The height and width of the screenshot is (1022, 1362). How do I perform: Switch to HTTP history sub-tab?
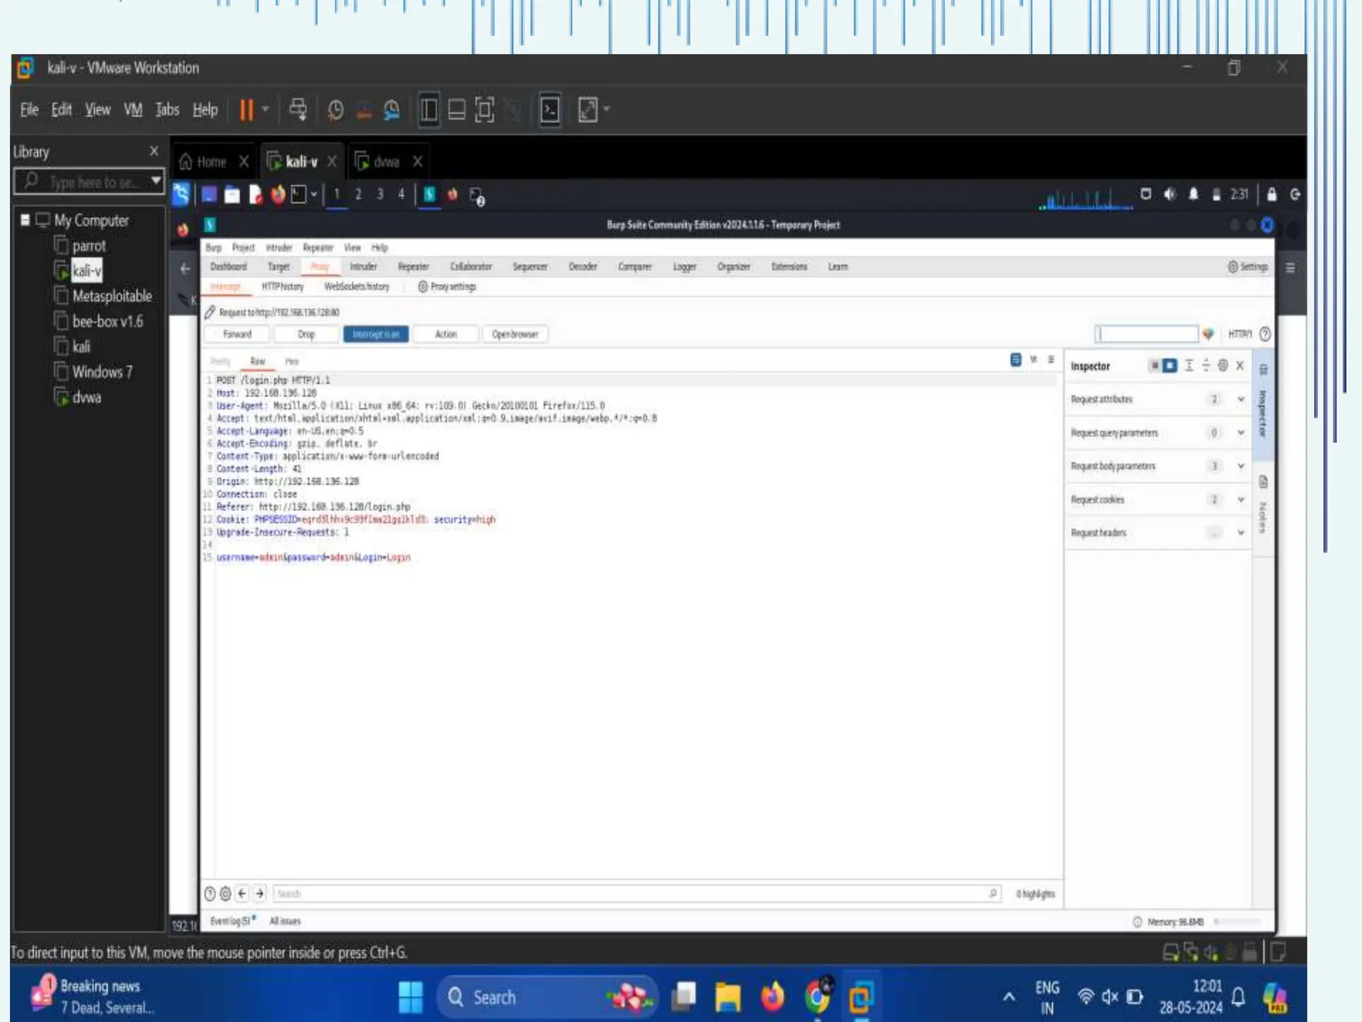(x=283, y=287)
